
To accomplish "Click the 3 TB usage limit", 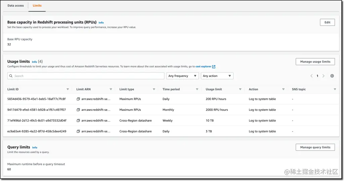I will (209, 131).
